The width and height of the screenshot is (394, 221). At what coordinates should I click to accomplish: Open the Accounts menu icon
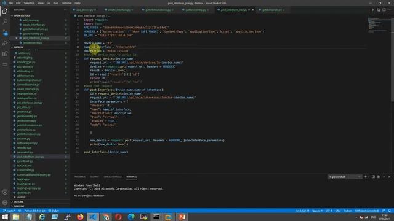(x=5, y=192)
